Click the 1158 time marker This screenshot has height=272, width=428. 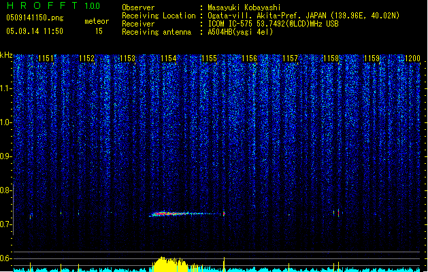331,58
